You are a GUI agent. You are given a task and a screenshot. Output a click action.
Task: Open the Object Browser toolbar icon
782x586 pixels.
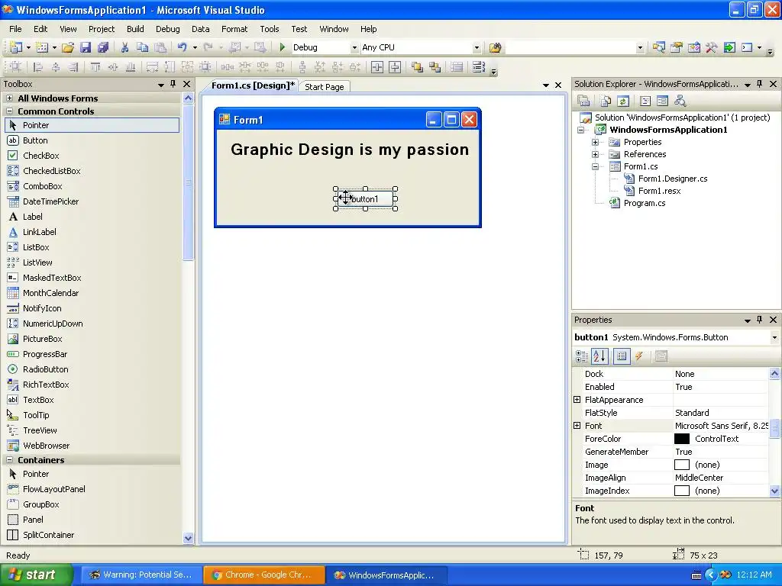tap(693, 47)
